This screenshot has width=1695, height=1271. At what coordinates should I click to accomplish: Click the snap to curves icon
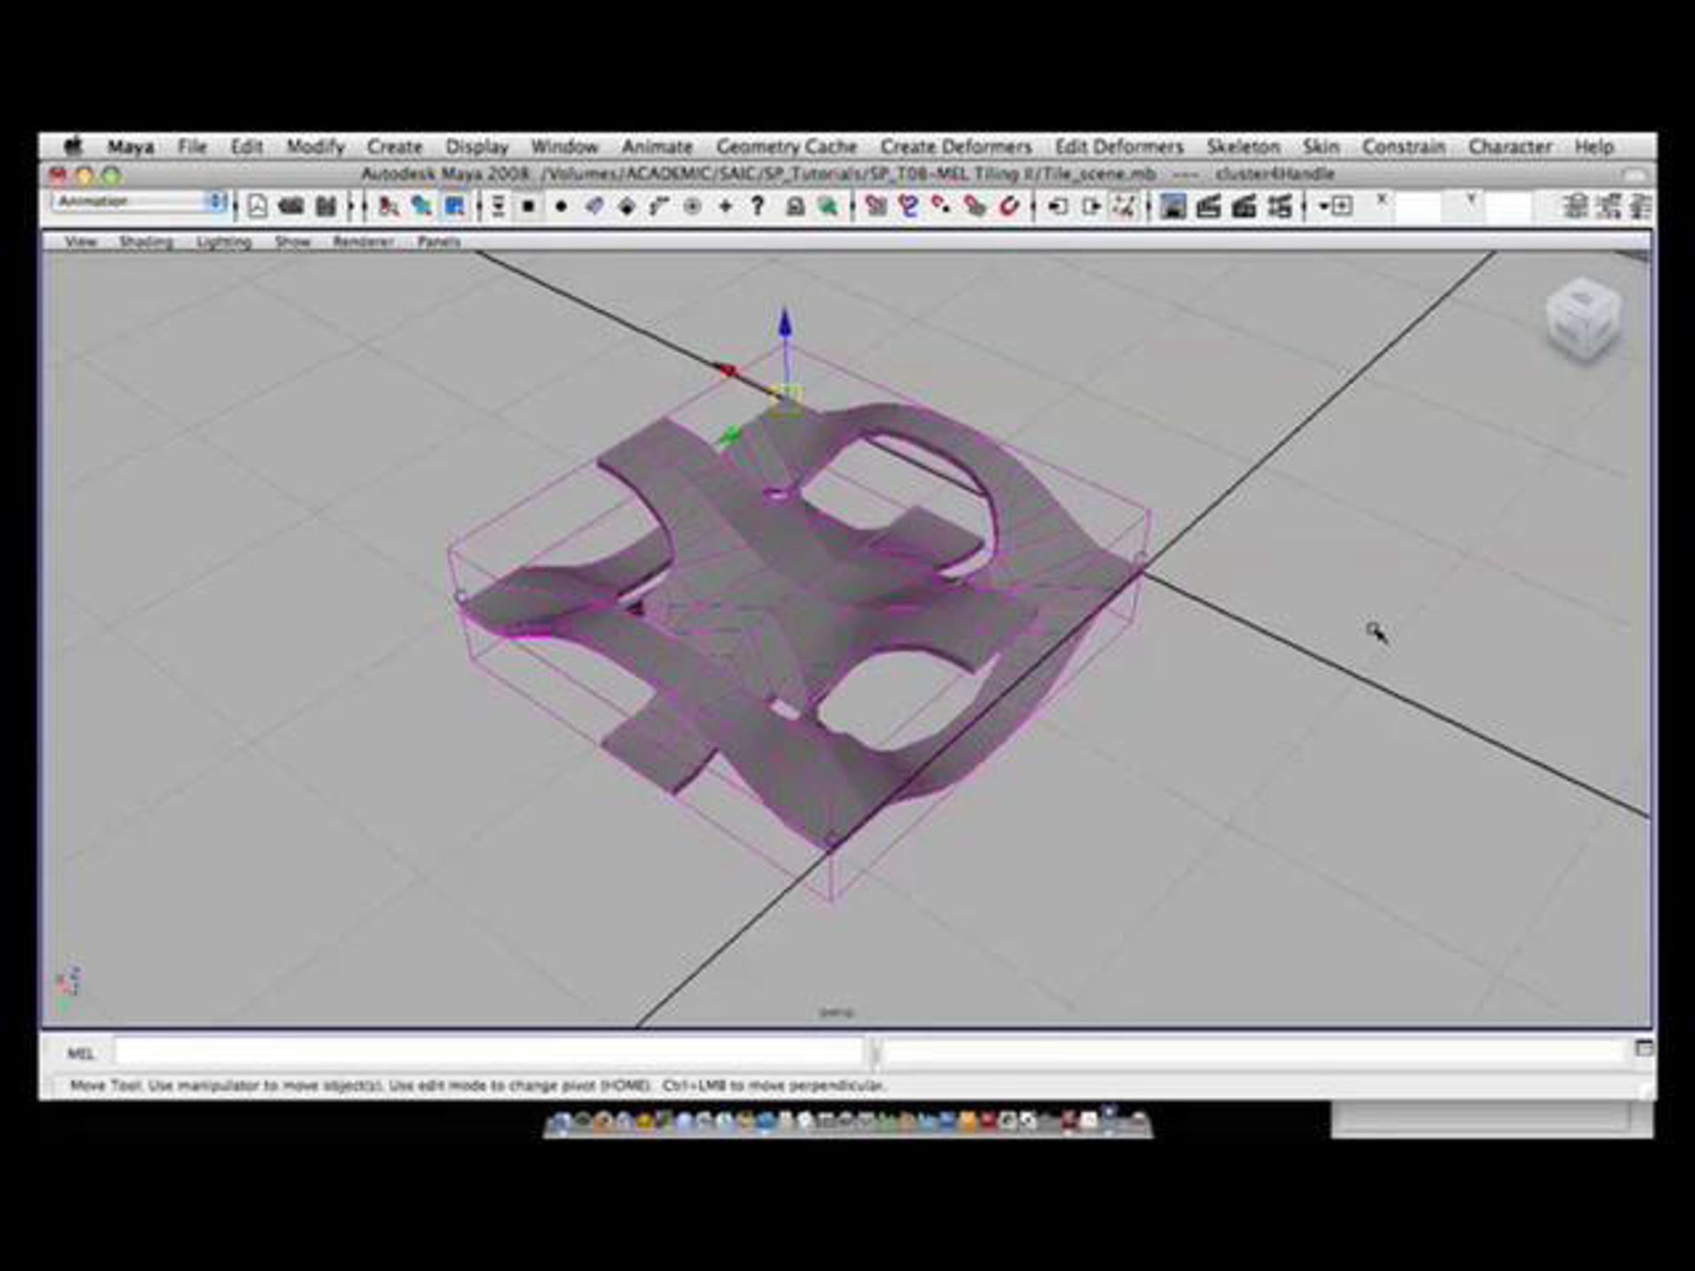coord(909,206)
